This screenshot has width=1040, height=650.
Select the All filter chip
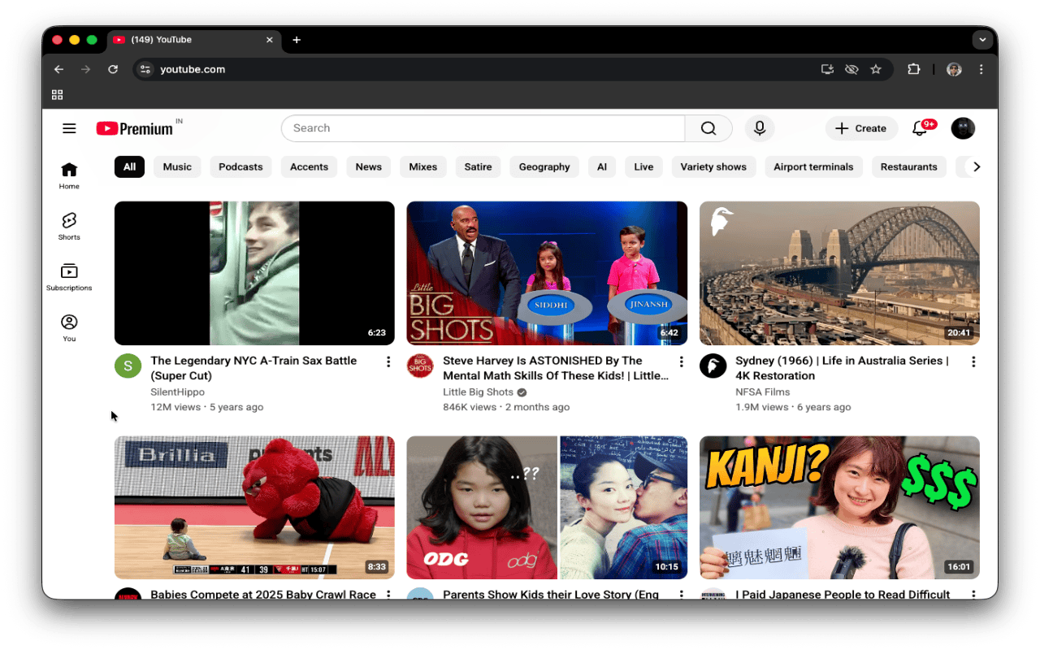tap(130, 167)
